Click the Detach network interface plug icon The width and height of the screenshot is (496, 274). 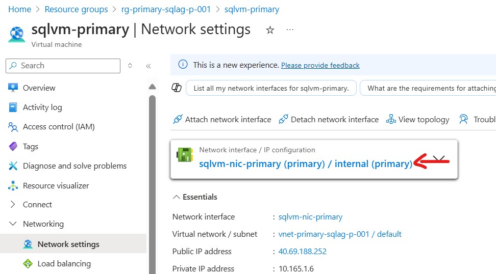pos(283,119)
